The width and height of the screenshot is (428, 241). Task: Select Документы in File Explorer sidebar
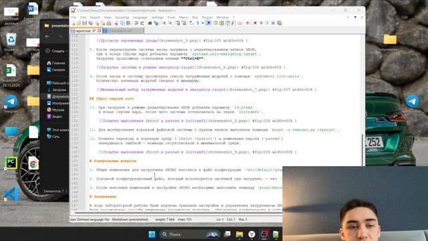tap(58, 96)
